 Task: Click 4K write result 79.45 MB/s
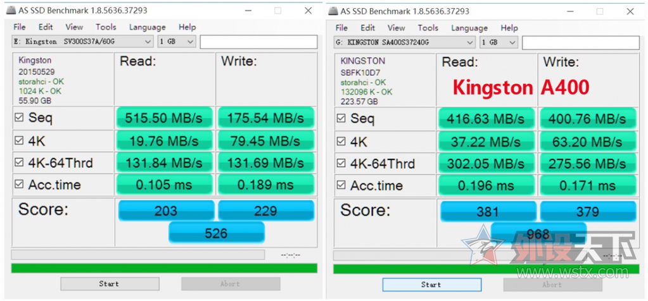click(x=266, y=141)
